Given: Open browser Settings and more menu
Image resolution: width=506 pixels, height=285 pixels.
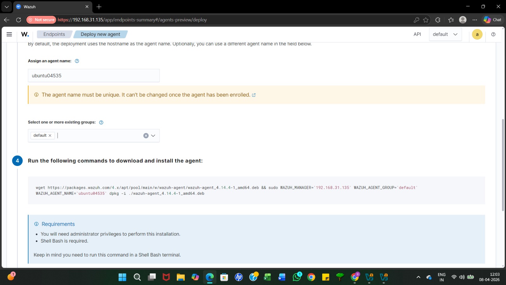Looking at the screenshot, I should 475,20.
